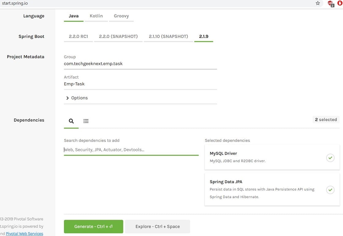The image size is (343, 236).
Task: Choose Spring Boot 2.1.9
Action: (204, 36)
